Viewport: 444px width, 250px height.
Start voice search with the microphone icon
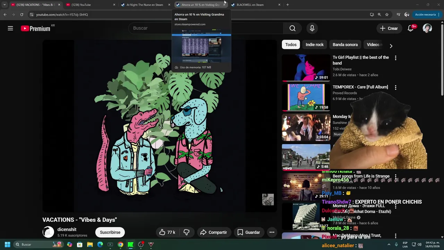point(312,28)
